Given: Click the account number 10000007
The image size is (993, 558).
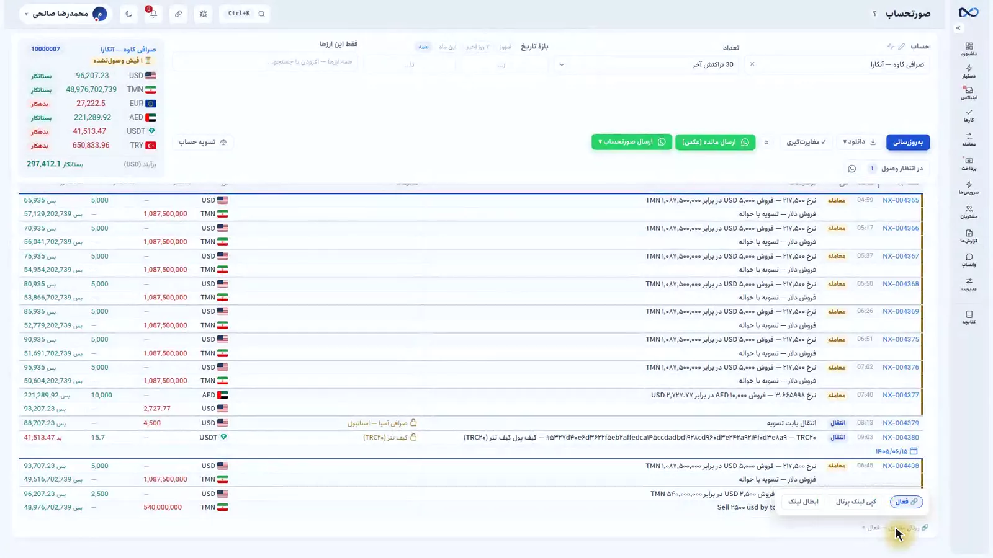Looking at the screenshot, I should (x=45, y=49).
